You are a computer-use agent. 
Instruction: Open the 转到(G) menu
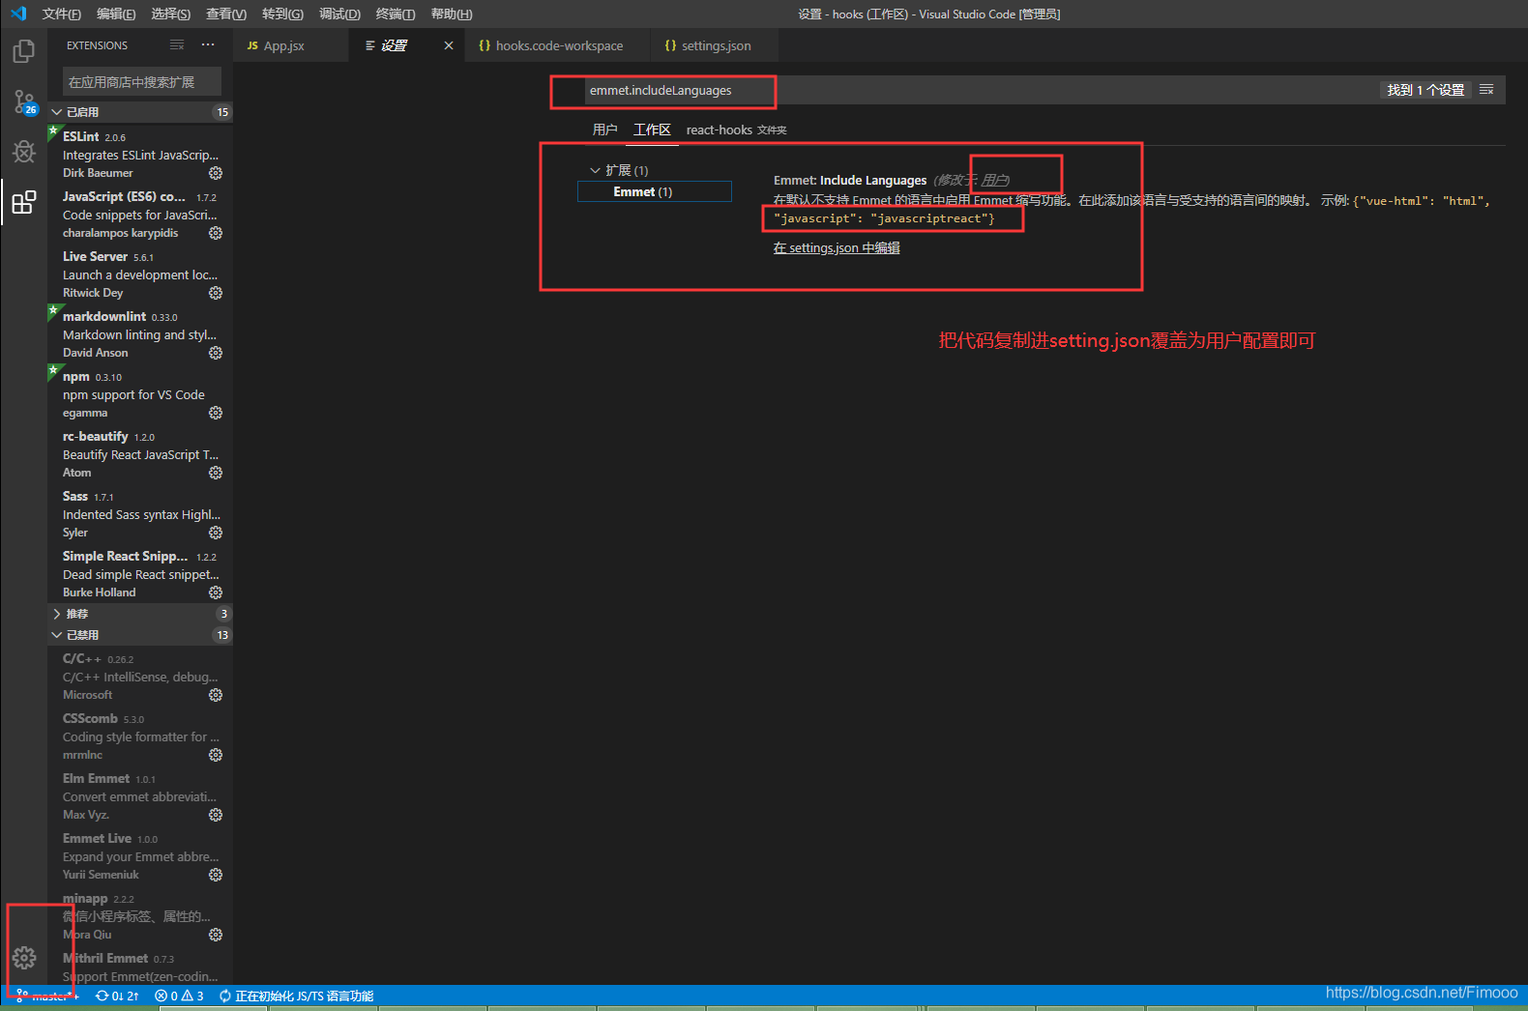click(282, 14)
